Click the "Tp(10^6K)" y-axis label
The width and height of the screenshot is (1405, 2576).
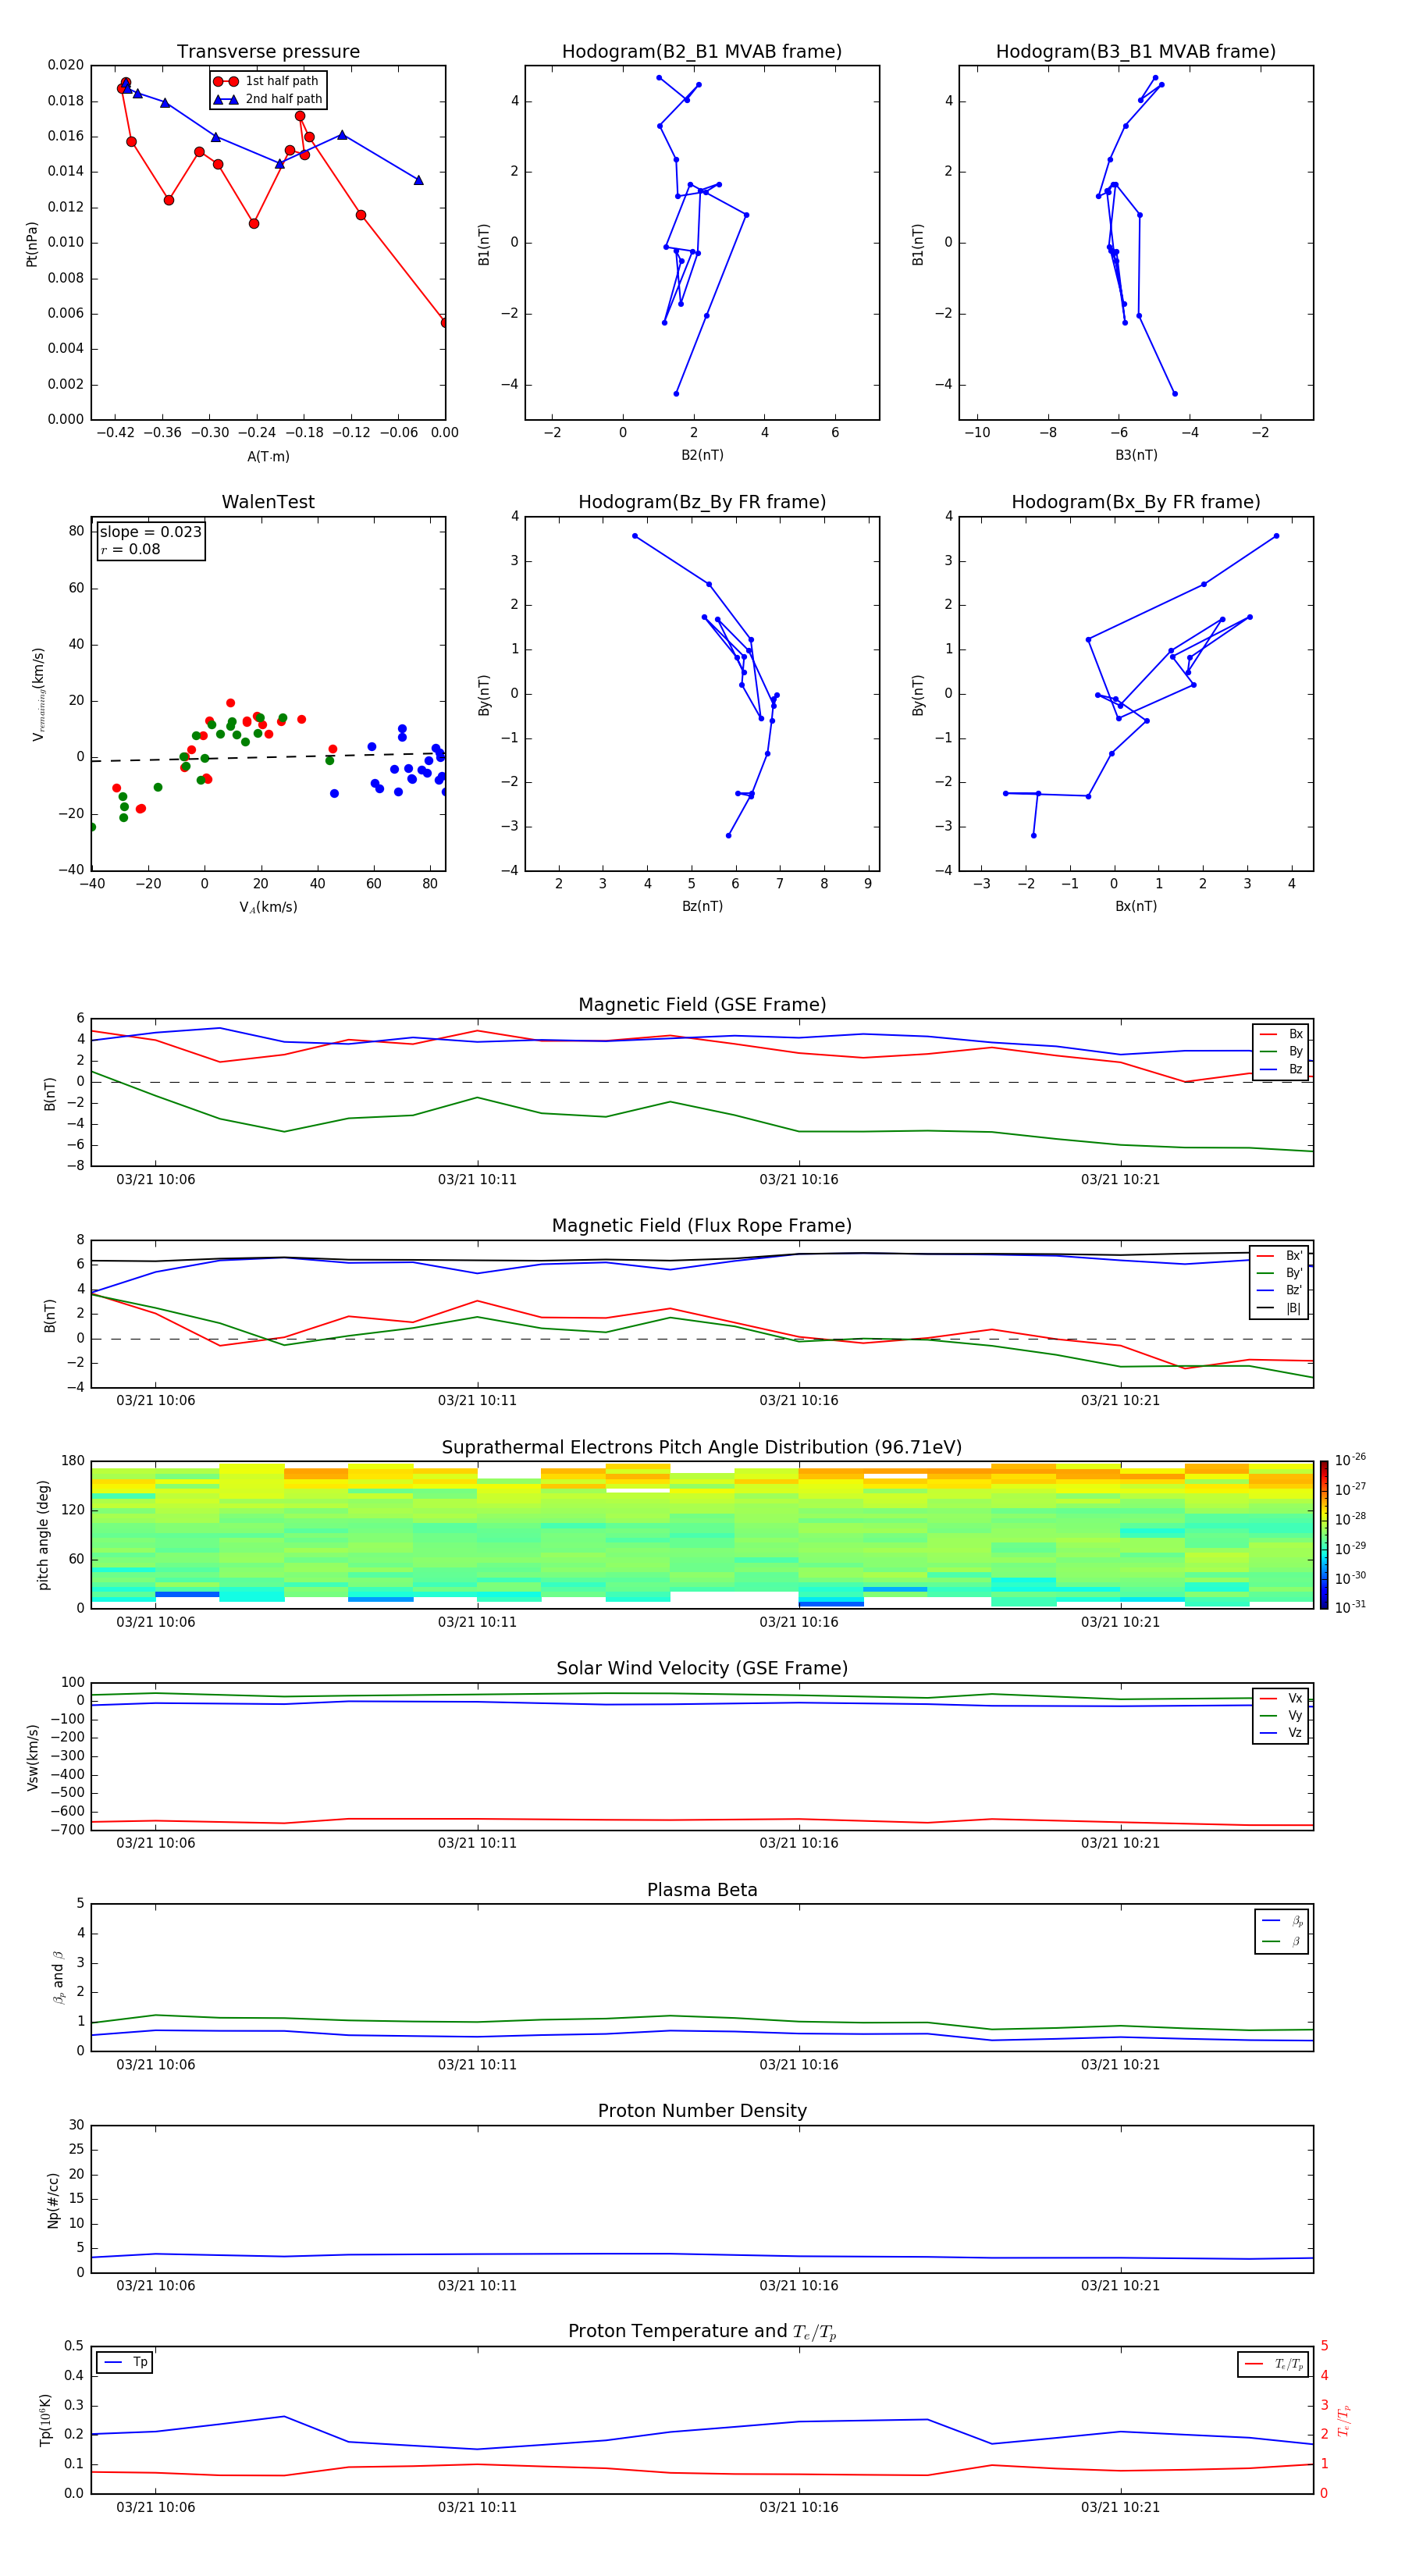coord(45,2420)
